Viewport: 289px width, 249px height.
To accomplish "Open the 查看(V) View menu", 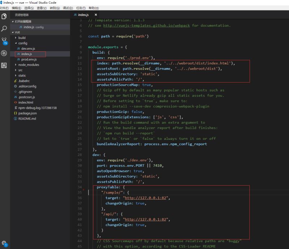I will [42, 8].
